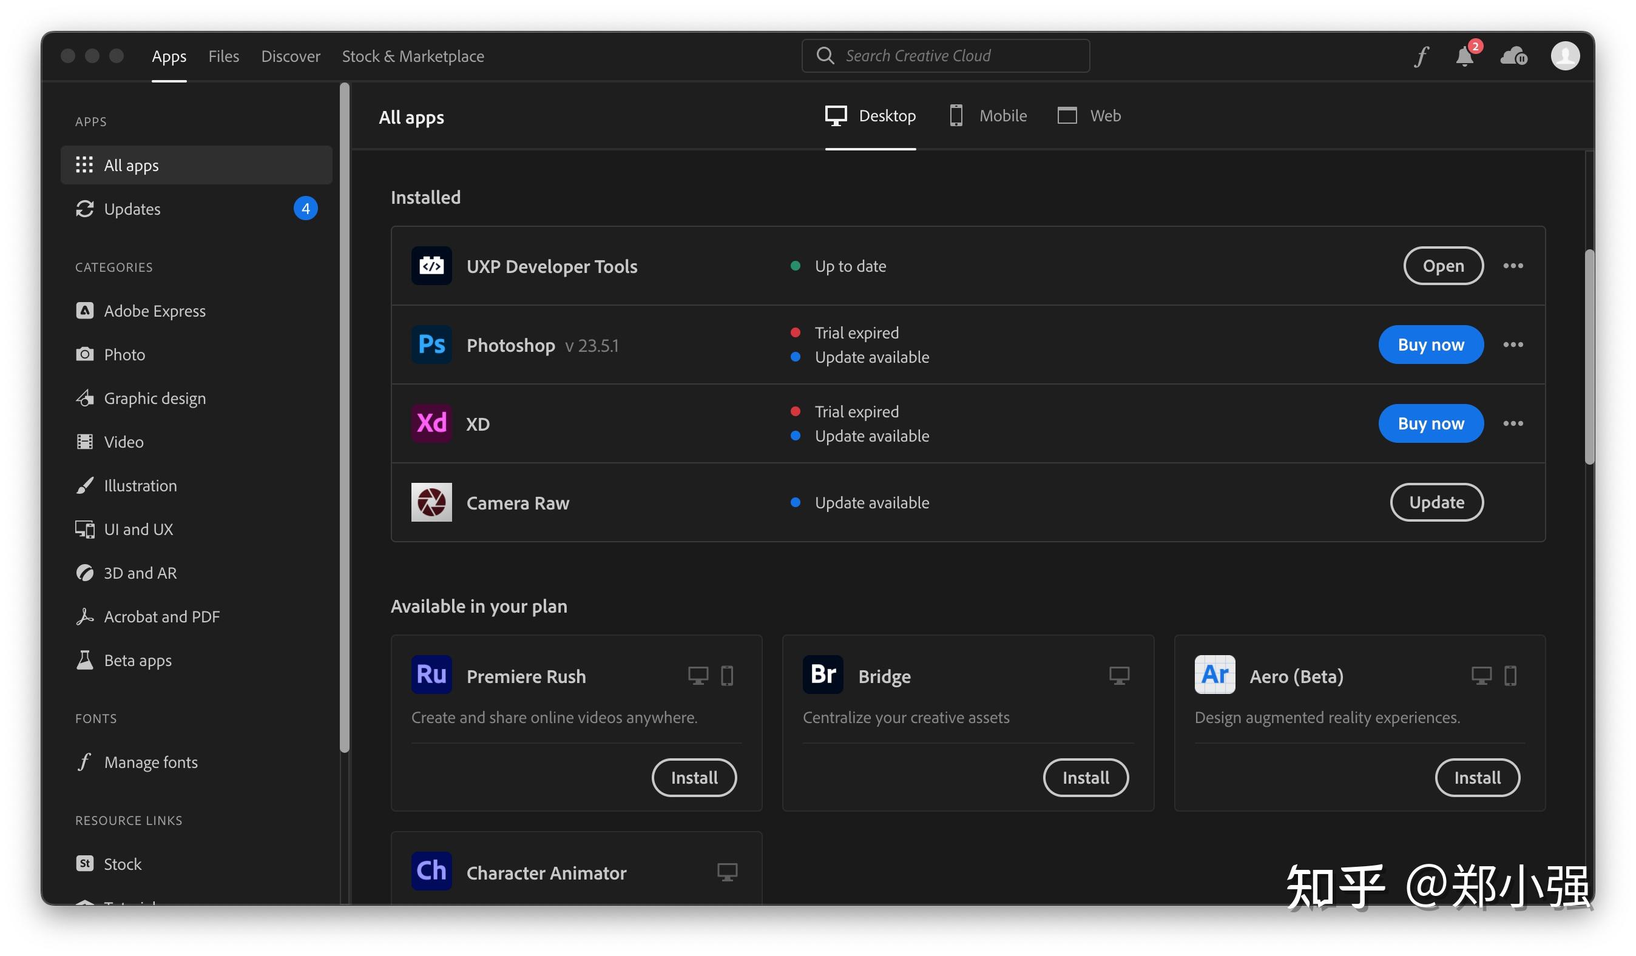Open the Discover menu tab
The image size is (1636, 956).
coord(290,56)
